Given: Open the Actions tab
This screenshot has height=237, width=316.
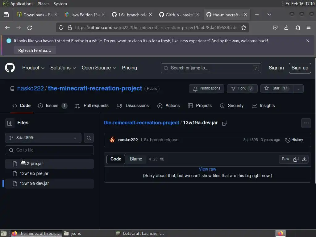Looking at the screenshot, I should point(168,106).
